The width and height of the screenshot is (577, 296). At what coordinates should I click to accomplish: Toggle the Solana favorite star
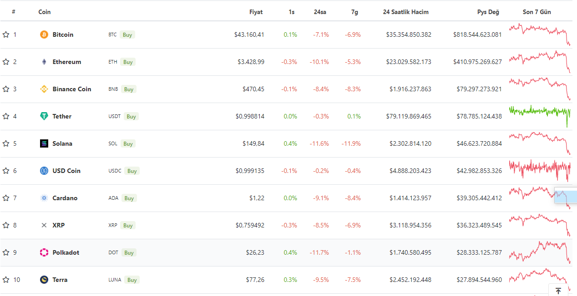coord(6,143)
